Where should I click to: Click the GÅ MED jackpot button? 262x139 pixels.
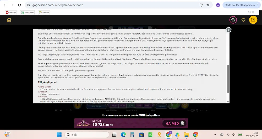pos(174,124)
